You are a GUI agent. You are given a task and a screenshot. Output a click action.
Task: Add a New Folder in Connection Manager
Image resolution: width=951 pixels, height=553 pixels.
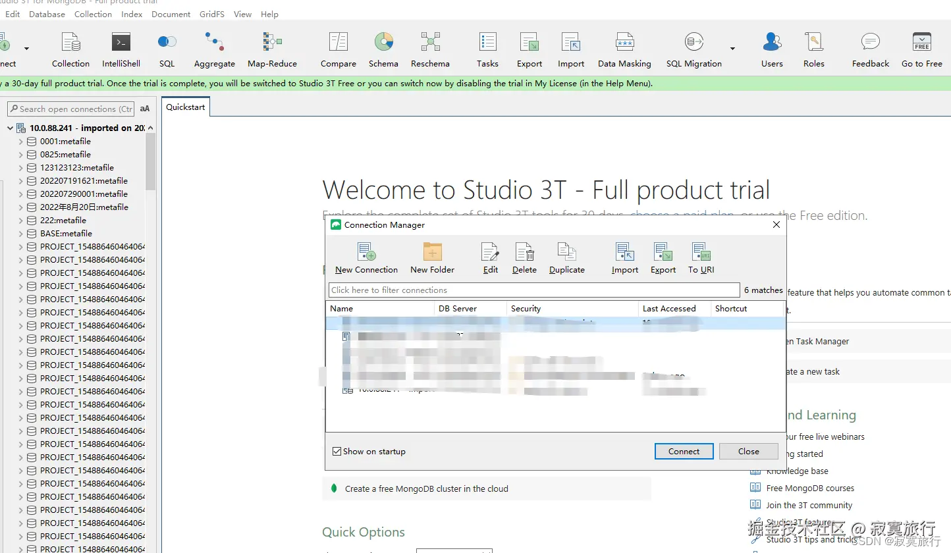click(432, 258)
